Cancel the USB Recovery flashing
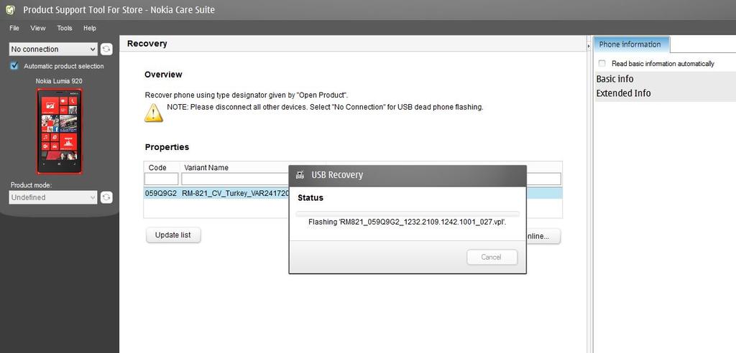This screenshot has height=353, width=736. coord(492,258)
